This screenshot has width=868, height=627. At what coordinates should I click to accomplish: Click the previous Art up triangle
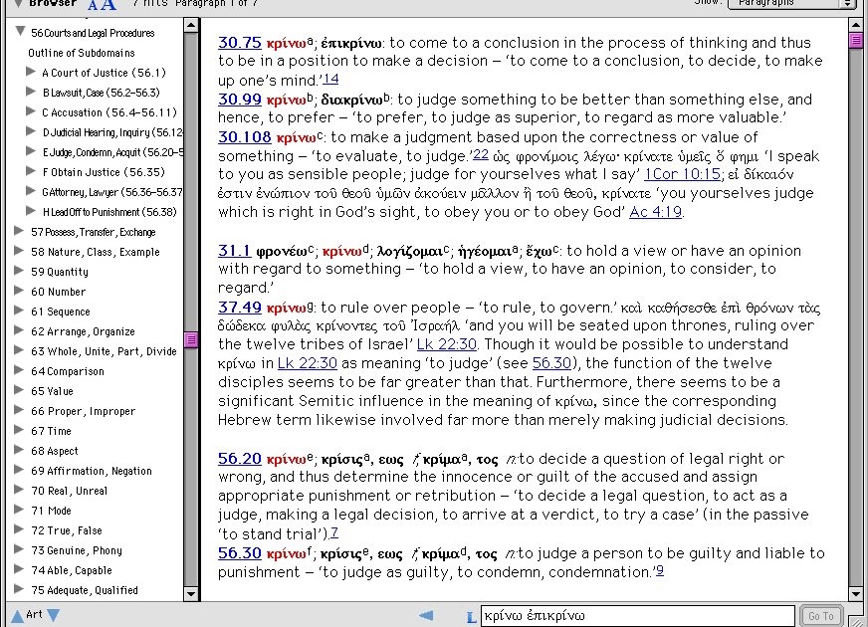point(17,616)
